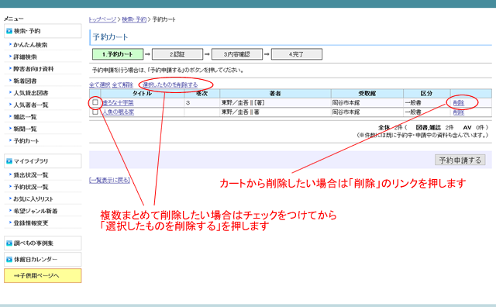Tick the first book row checkbox
Image resolution: width=496 pixels, height=307 pixels.
click(95, 102)
